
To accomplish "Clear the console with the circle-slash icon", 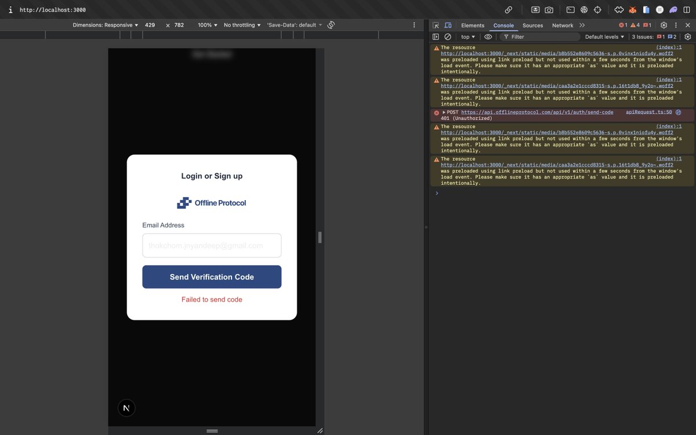I will click(448, 37).
